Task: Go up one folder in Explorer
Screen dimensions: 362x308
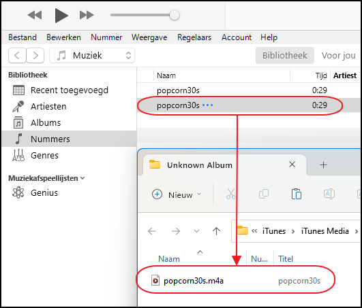Action: pos(216,231)
